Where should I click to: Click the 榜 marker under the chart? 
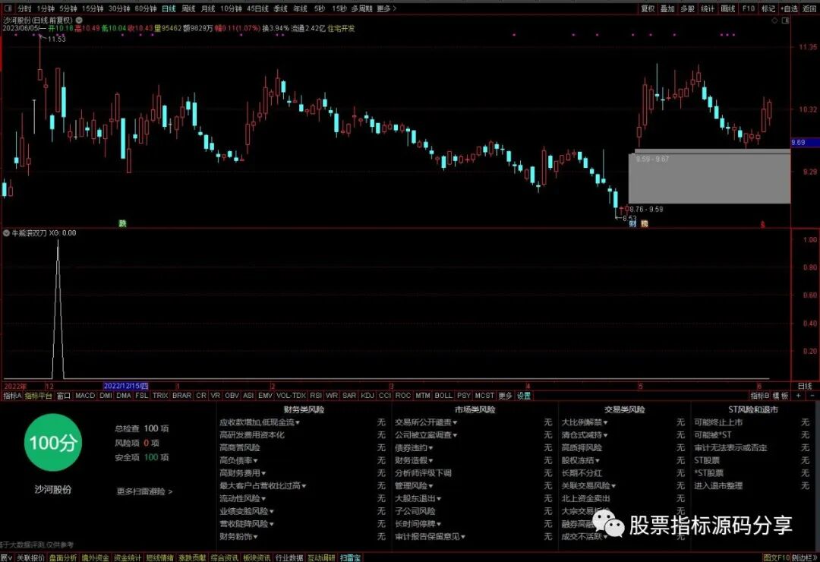[645, 223]
